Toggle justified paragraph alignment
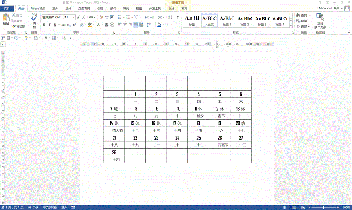The height and width of the screenshot is (210, 352). tap(136, 25)
